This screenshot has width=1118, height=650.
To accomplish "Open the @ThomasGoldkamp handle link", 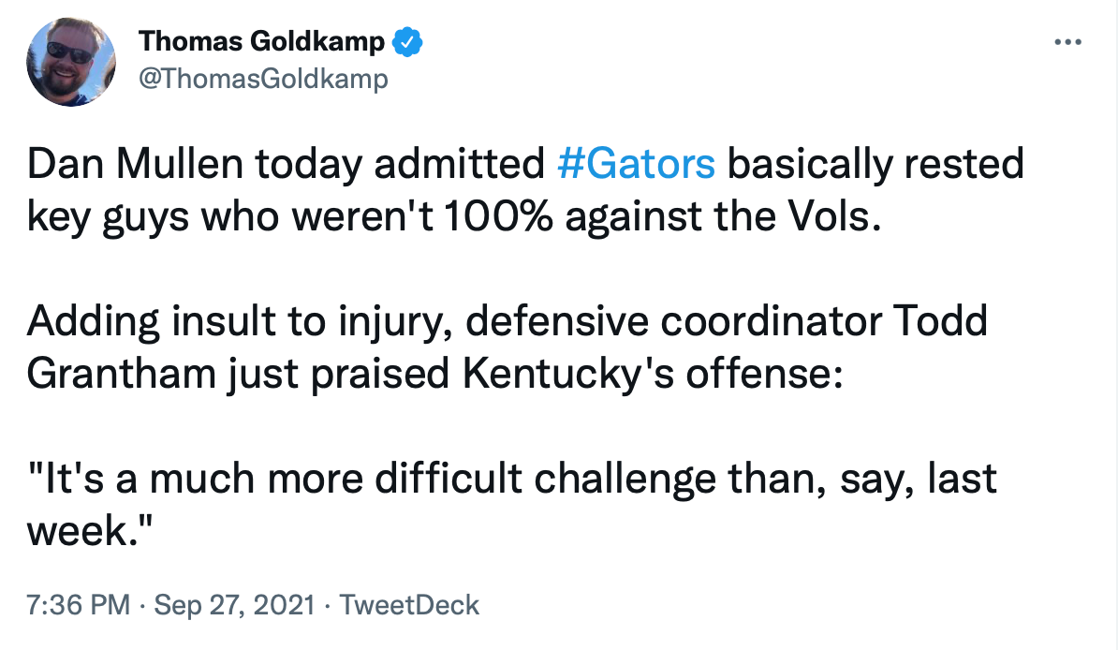I will [x=262, y=80].
